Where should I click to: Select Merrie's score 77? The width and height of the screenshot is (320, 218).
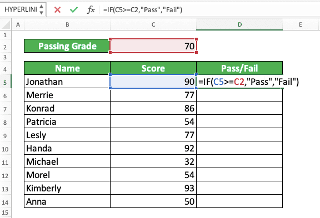[x=153, y=95]
